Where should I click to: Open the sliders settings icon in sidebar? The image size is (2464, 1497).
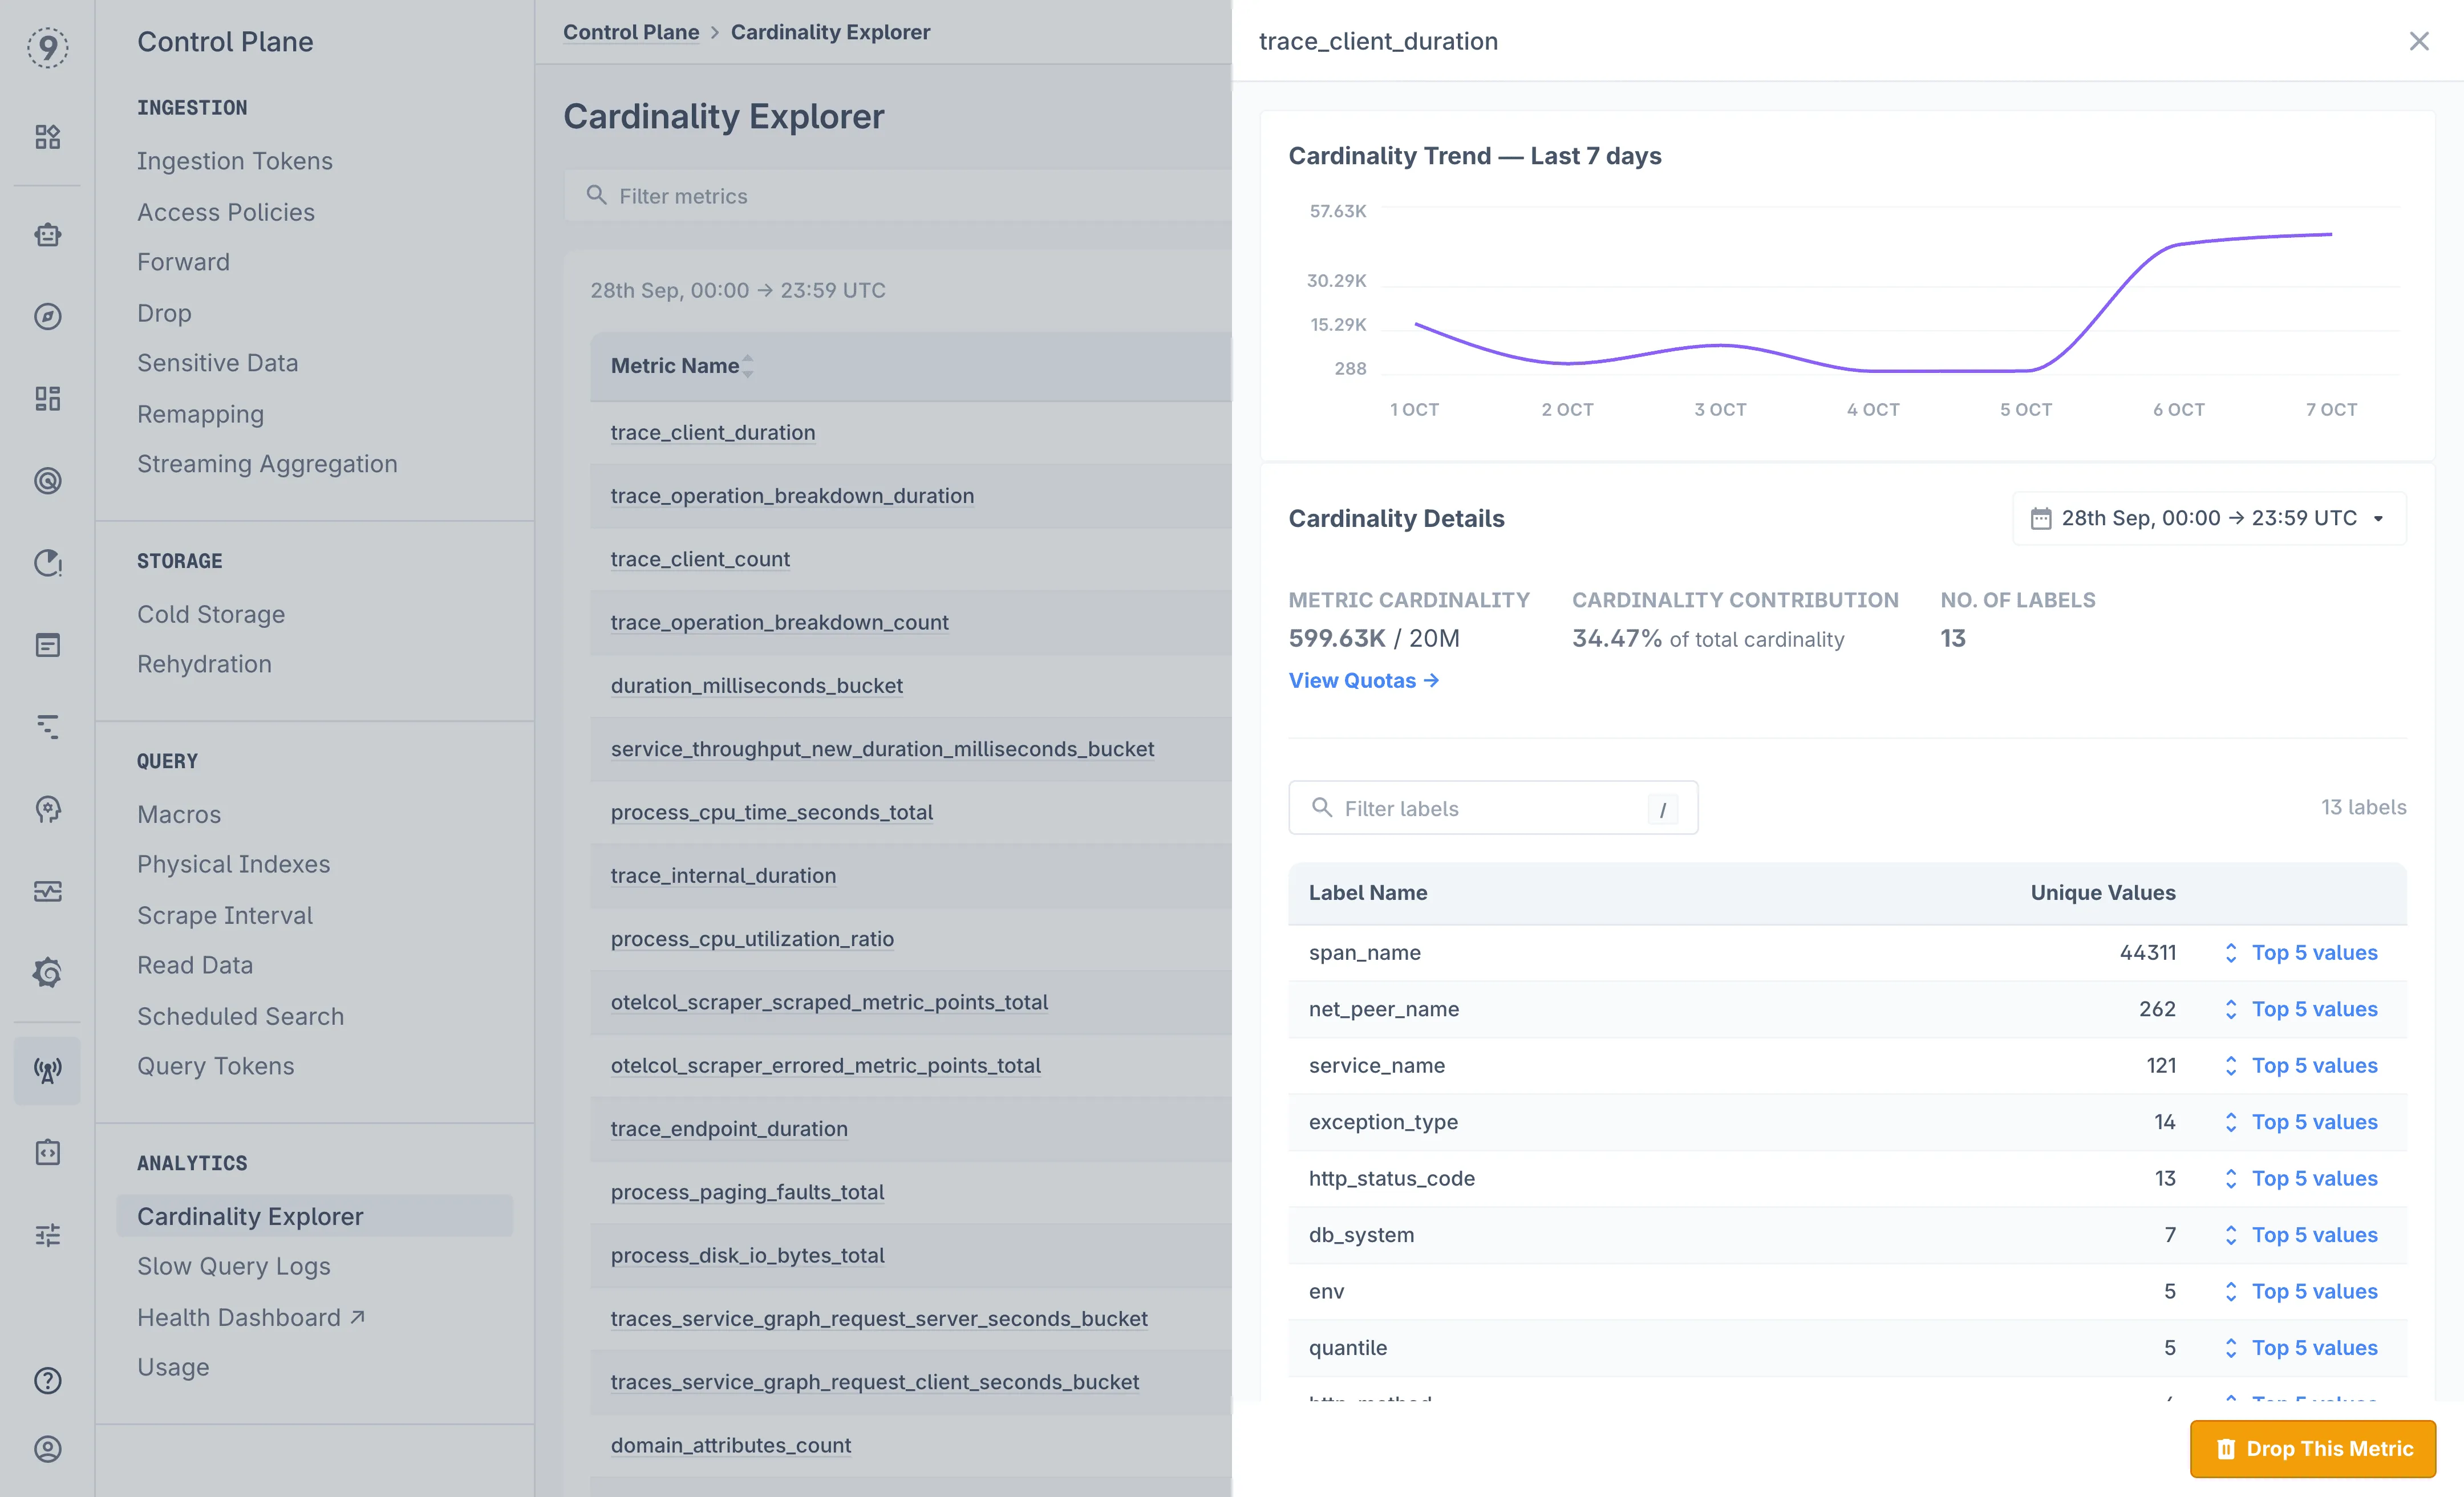coord(47,1235)
